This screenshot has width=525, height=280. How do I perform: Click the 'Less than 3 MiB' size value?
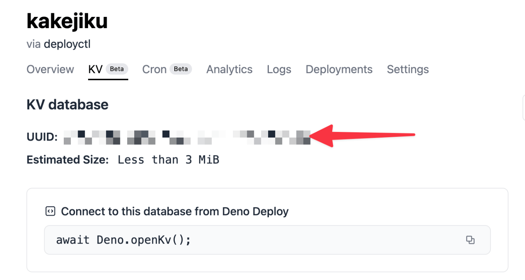pos(168,160)
